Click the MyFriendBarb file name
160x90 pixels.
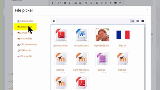[x=102, y=45]
